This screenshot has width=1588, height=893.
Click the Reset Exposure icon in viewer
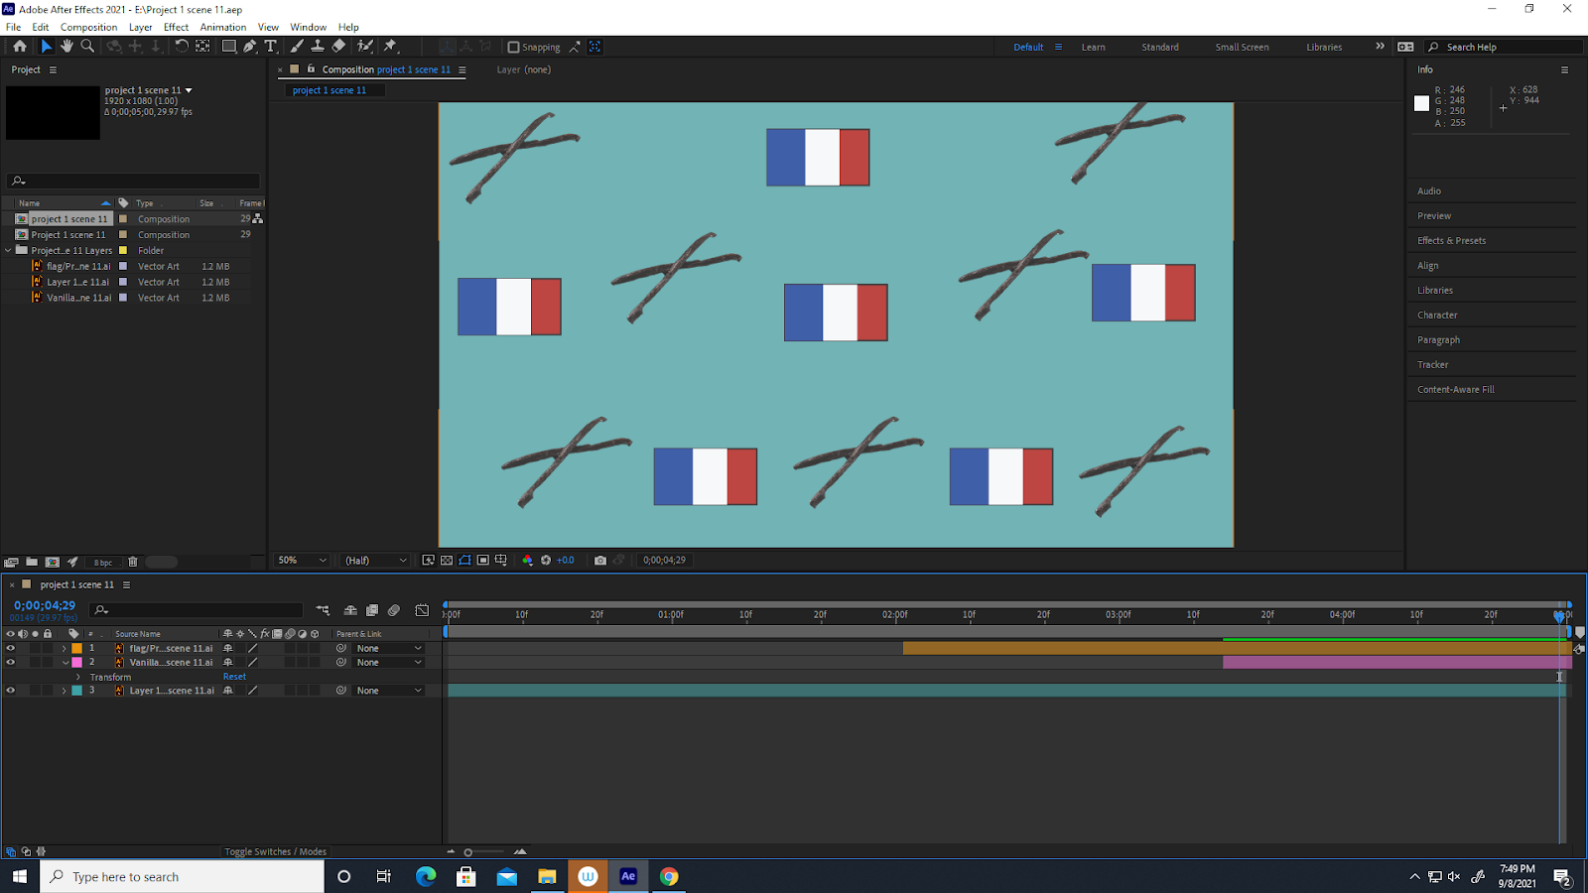[546, 561]
